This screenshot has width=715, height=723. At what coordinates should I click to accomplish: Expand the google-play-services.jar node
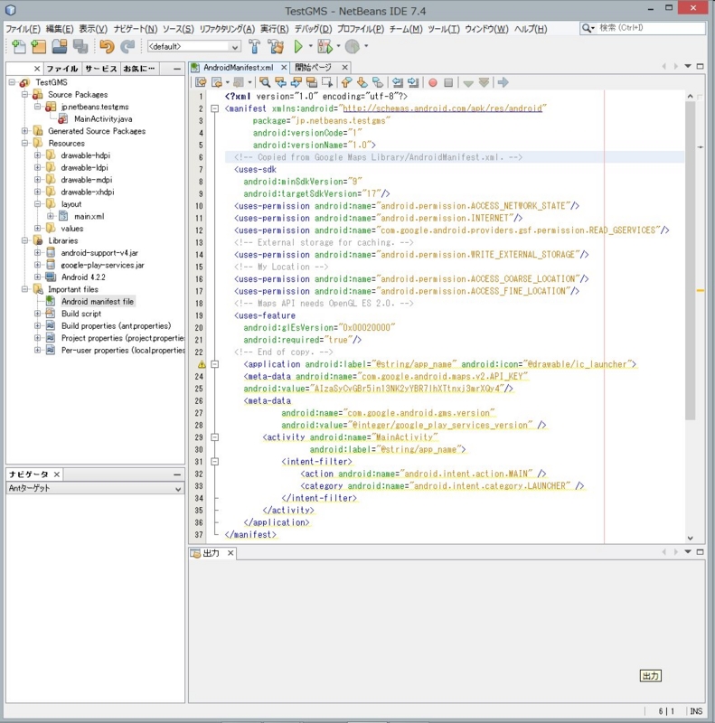pos(38,265)
